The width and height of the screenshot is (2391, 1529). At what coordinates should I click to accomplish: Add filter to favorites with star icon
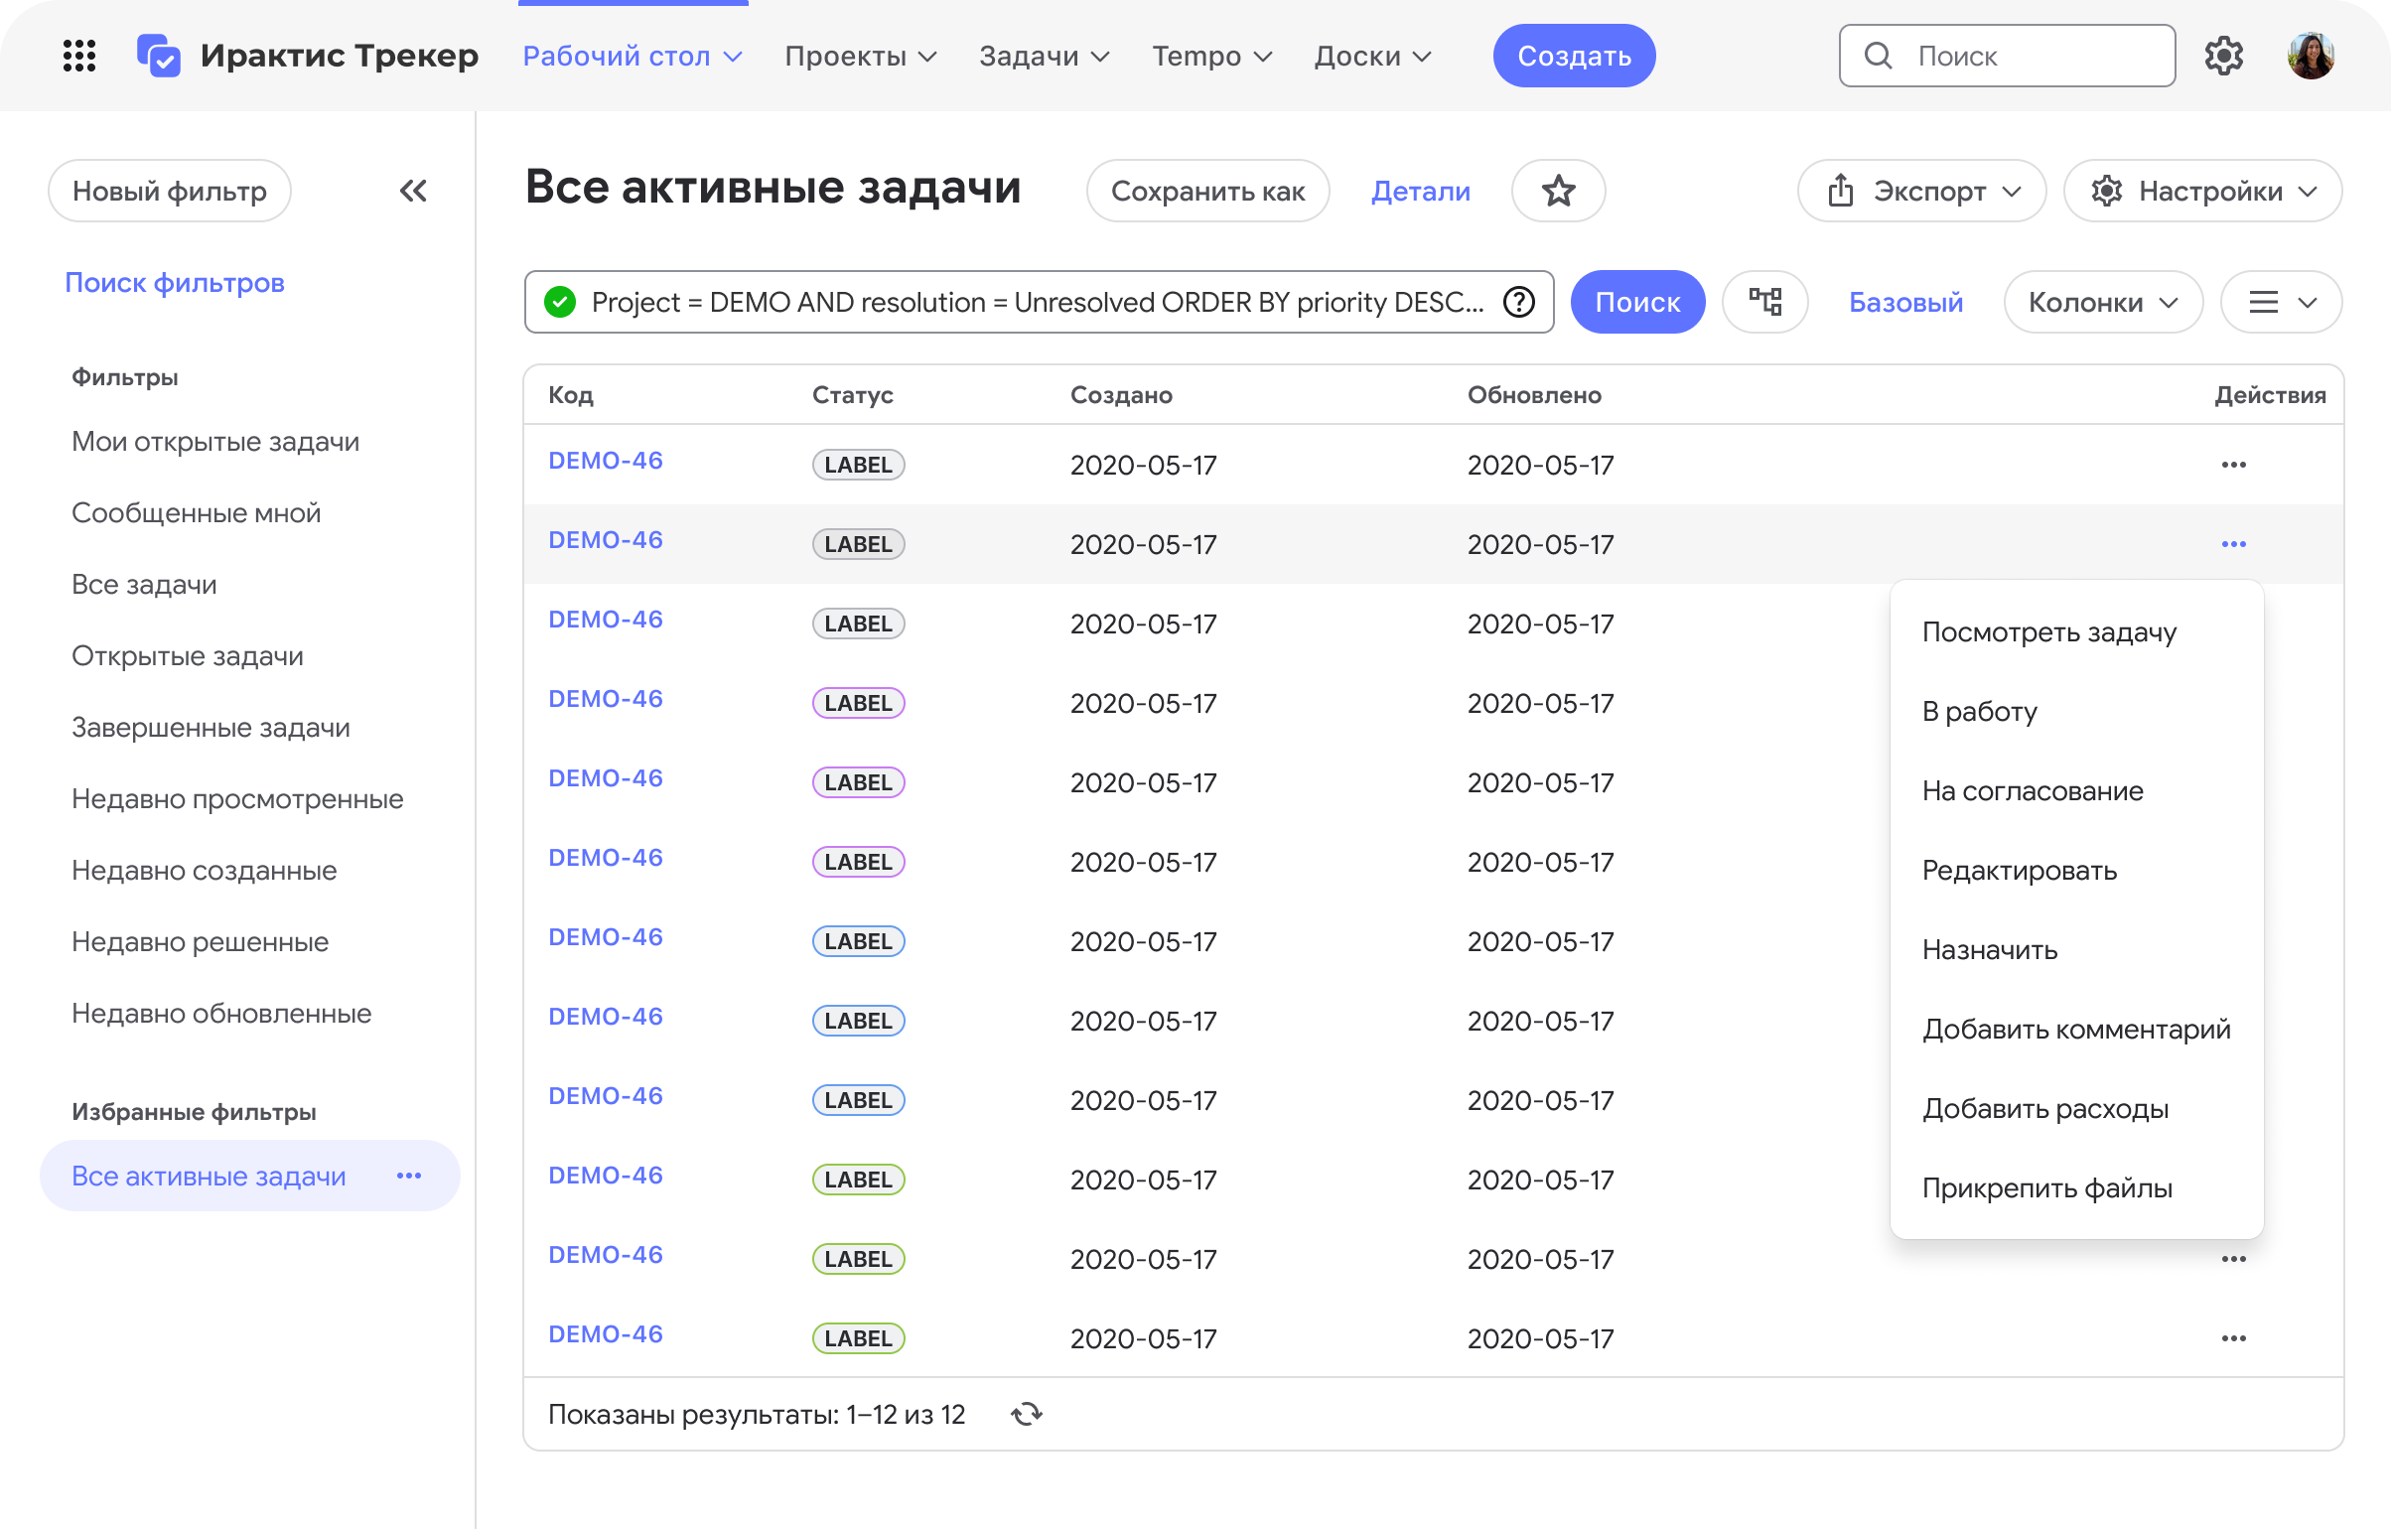tap(1559, 191)
